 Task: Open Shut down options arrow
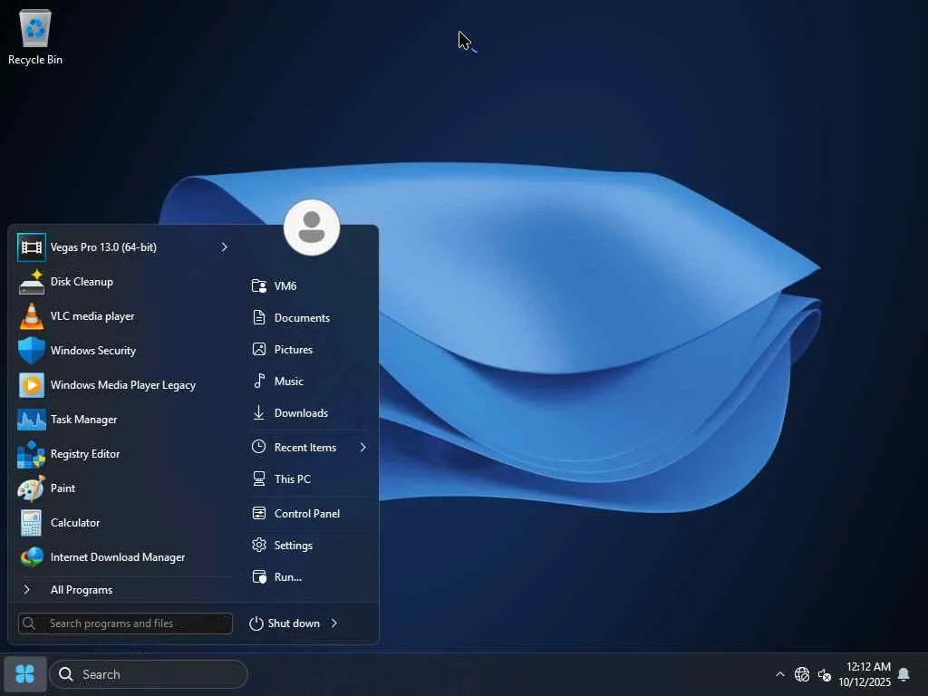pyautogui.click(x=334, y=623)
